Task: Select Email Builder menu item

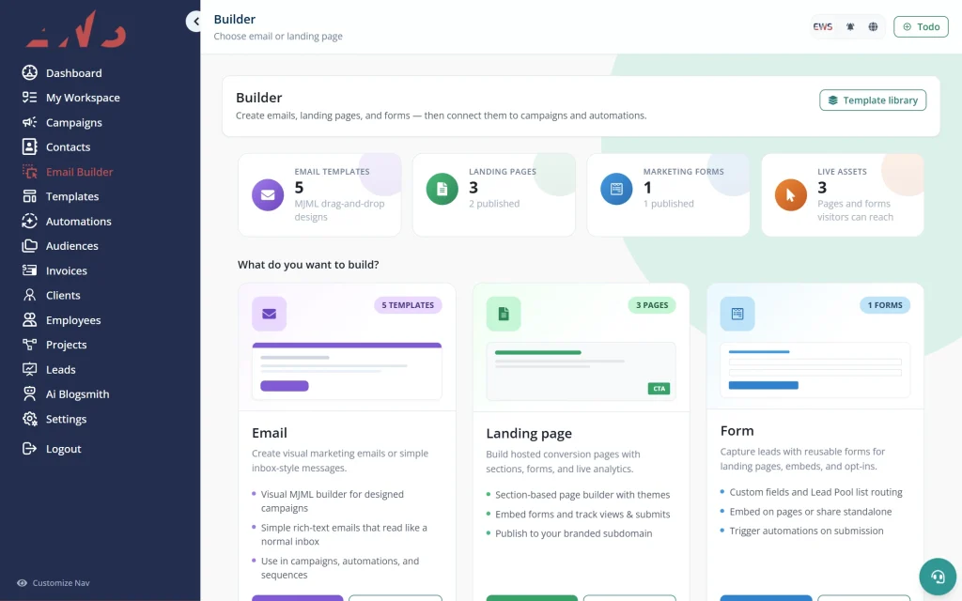Action: [79, 172]
